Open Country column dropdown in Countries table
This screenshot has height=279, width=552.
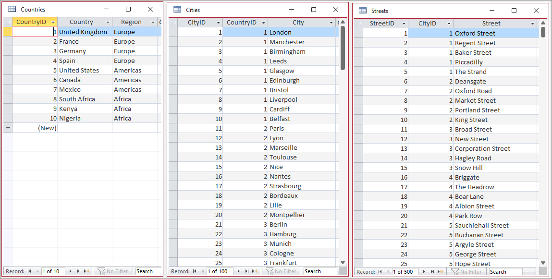pos(108,22)
